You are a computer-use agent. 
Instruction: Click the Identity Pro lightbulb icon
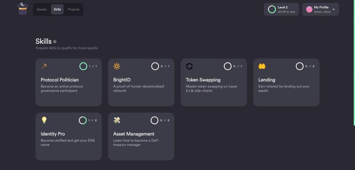44,120
